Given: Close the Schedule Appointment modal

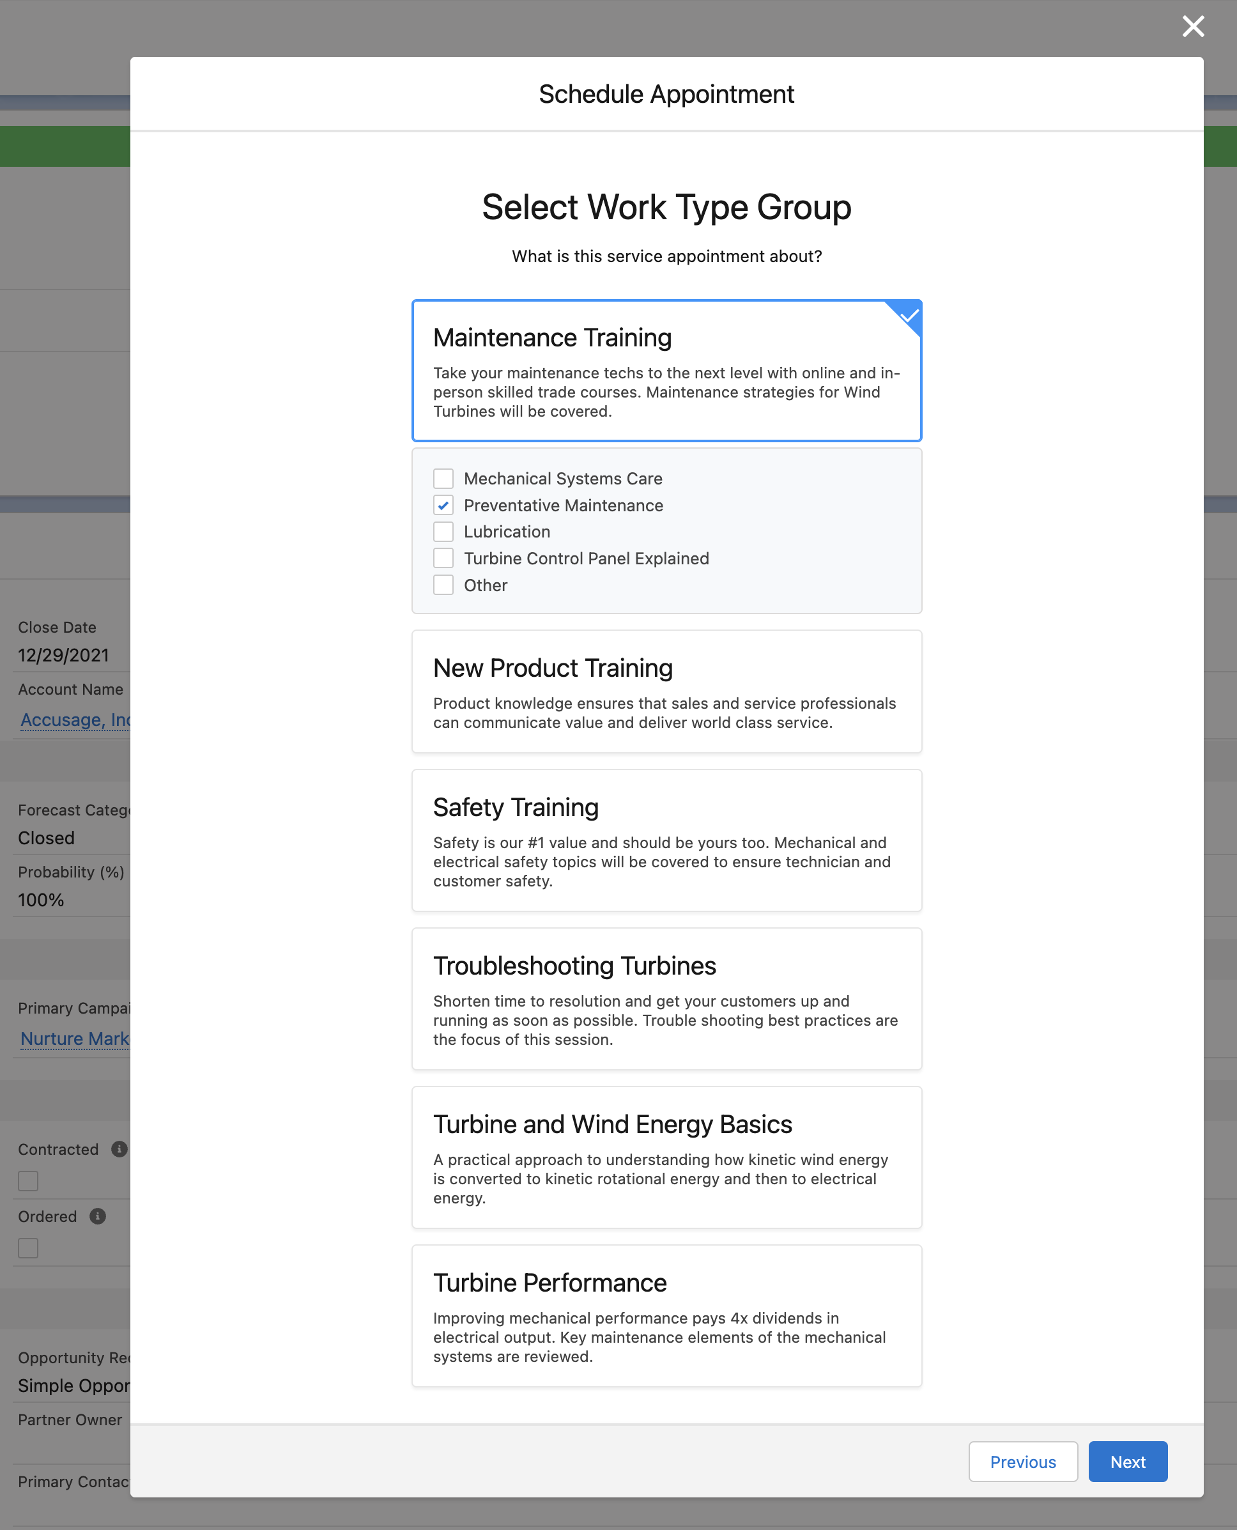Looking at the screenshot, I should coord(1193,26).
